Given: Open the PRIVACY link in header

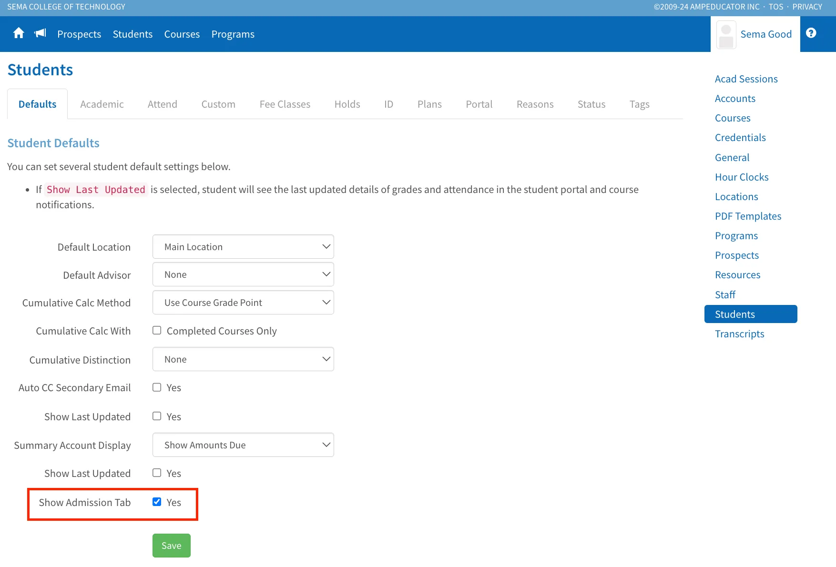Looking at the screenshot, I should pyautogui.click(x=807, y=7).
